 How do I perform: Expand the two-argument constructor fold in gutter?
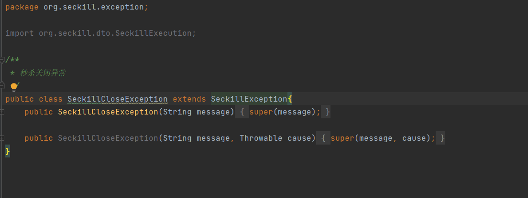point(2,138)
